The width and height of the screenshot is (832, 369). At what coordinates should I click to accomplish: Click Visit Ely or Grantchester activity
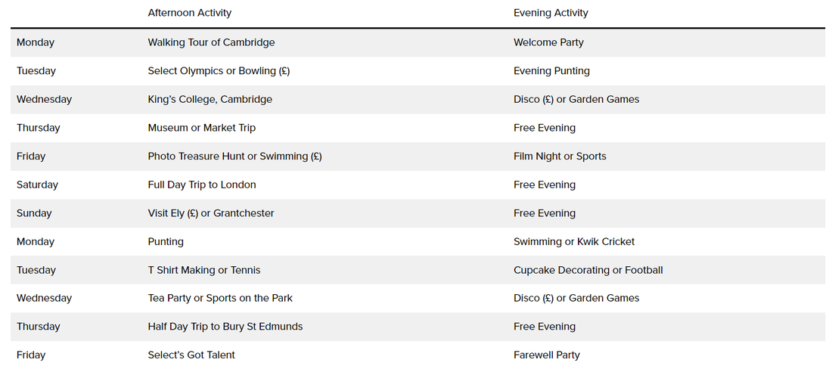(210, 213)
